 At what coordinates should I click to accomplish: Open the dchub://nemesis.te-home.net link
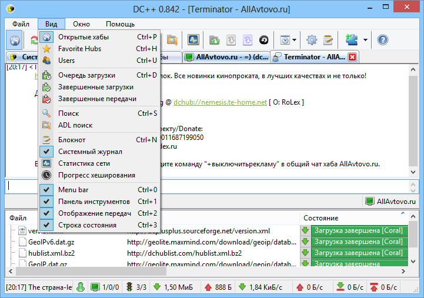click(220, 102)
